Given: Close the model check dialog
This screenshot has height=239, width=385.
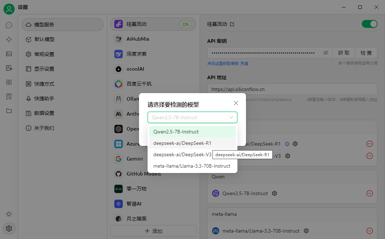Looking at the screenshot, I should coord(236,103).
